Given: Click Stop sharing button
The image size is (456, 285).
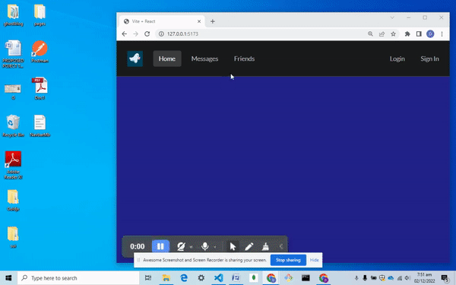Looking at the screenshot, I should (288, 260).
